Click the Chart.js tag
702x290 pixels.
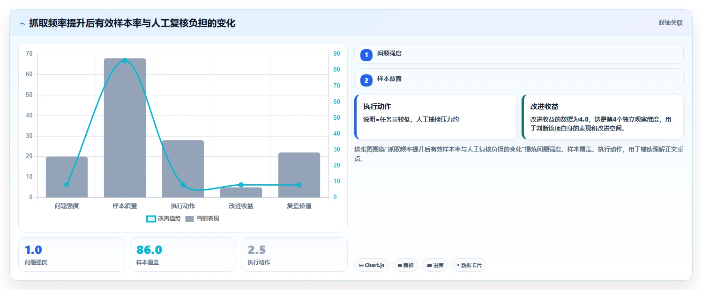(372, 265)
